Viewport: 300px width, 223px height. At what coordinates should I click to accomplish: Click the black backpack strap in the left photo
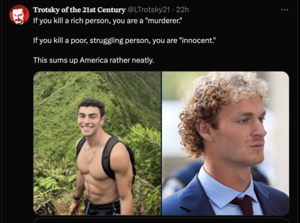click(x=109, y=157)
